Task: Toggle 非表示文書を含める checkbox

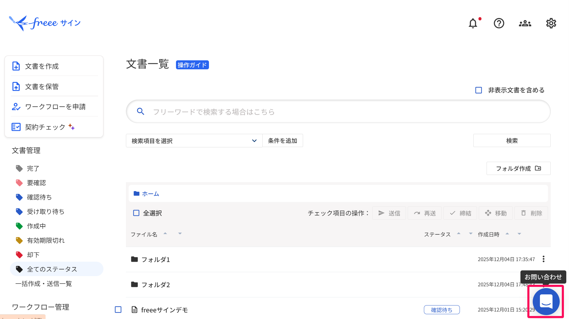Action: (x=479, y=90)
